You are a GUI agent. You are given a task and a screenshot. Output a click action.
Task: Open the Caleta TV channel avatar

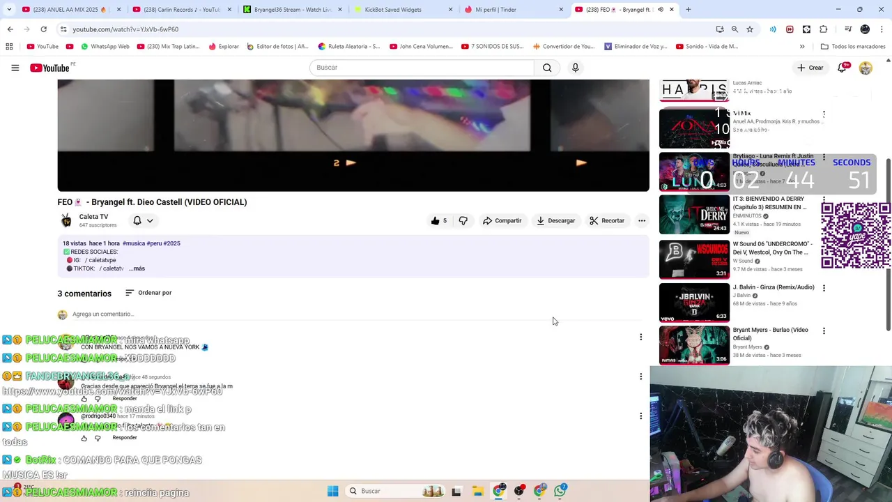[x=66, y=220]
